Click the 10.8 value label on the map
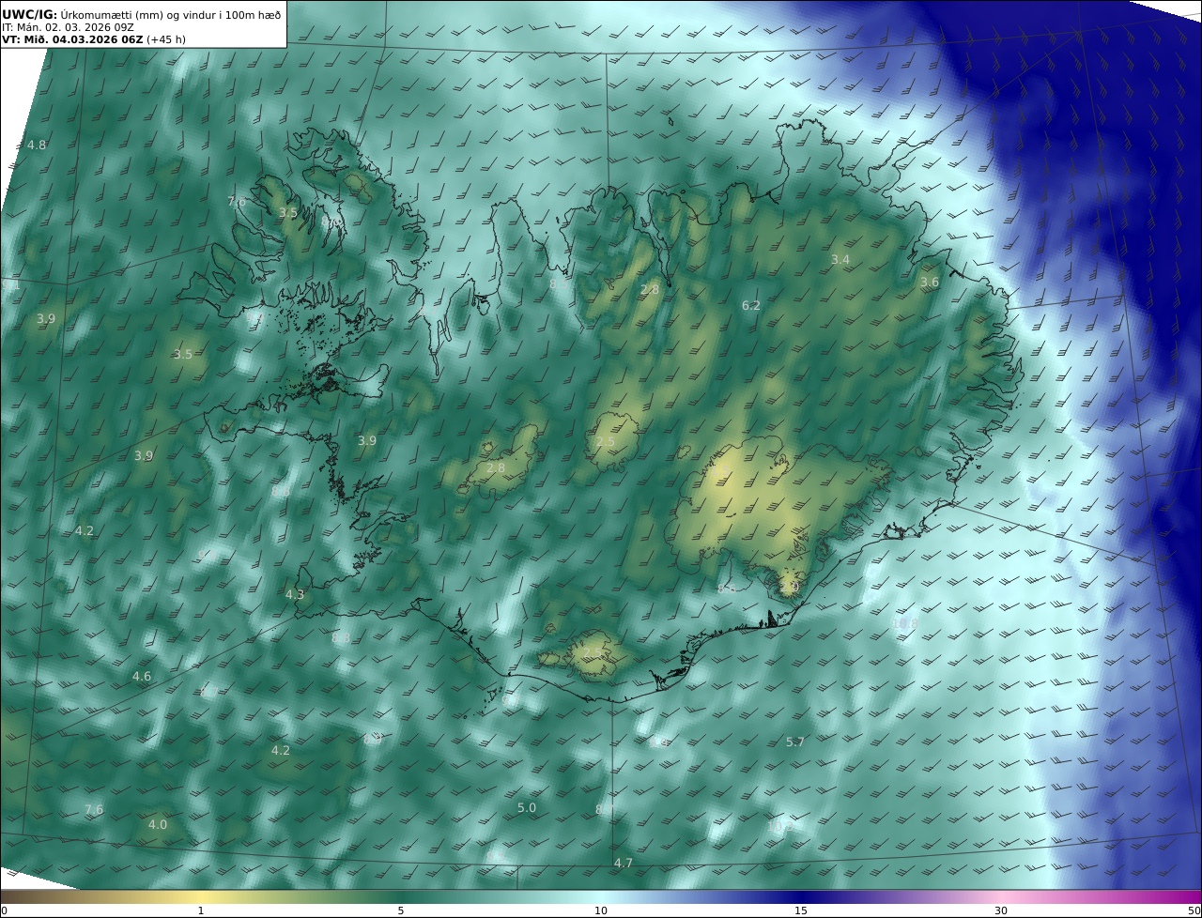1202x918 pixels. tap(905, 622)
